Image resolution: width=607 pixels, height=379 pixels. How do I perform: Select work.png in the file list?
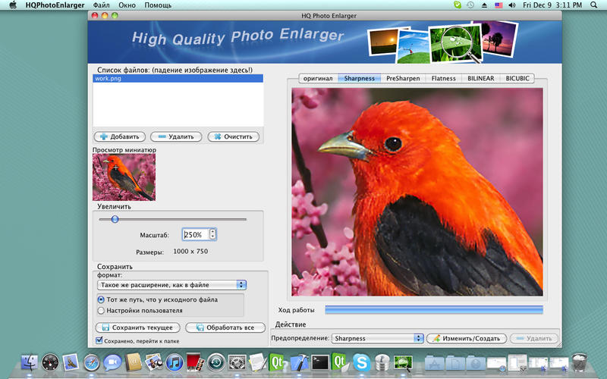click(178, 79)
